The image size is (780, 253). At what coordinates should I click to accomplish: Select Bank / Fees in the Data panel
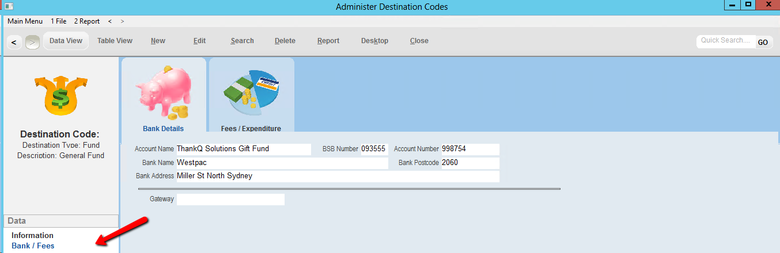[33, 246]
